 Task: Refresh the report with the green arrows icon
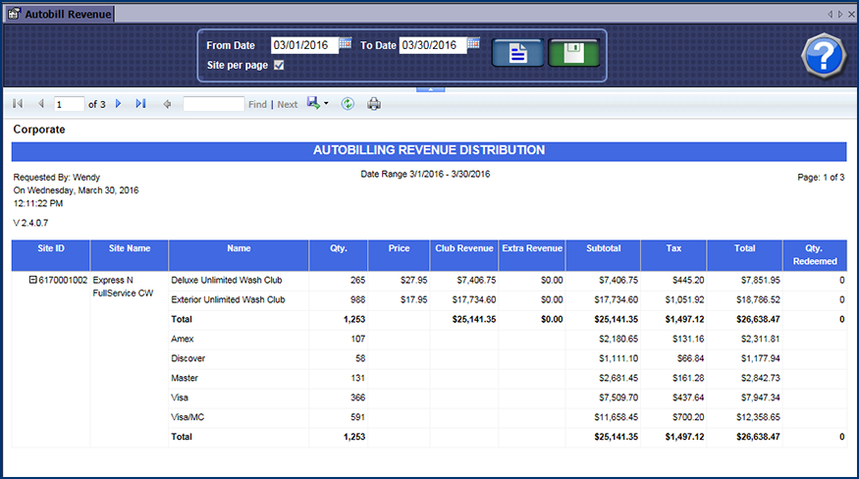tap(348, 104)
